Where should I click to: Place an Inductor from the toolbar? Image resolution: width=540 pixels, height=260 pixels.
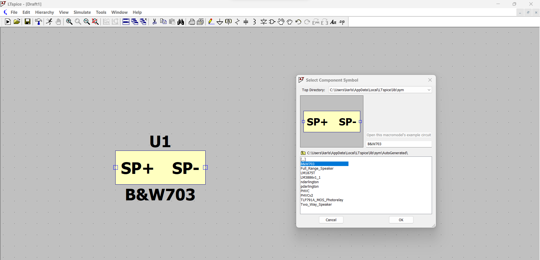pos(255,22)
